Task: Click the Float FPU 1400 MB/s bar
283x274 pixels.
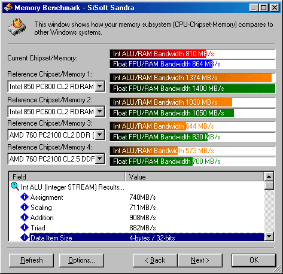Action: tap(193, 89)
